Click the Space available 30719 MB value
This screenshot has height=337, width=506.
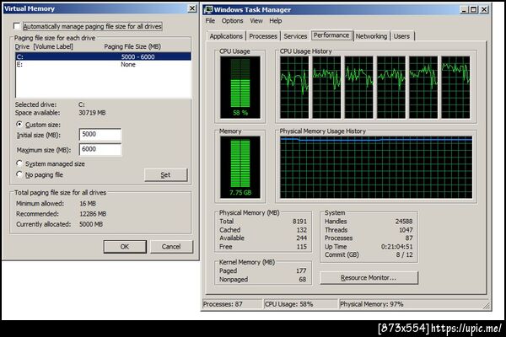point(92,113)
